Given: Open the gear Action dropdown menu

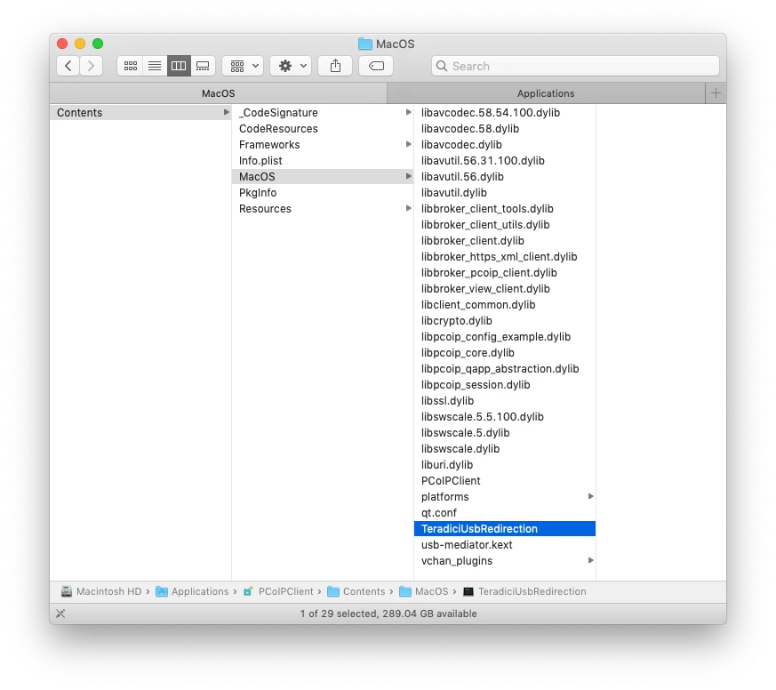Looking at the screenshot, I should [x=291, y=66].
